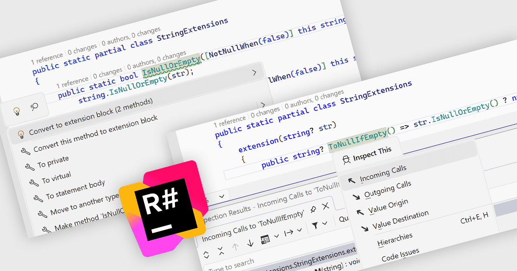517x271 pixels.
Task: Click '1 reference' lens above right StringExtensions class
Action: 230,122
